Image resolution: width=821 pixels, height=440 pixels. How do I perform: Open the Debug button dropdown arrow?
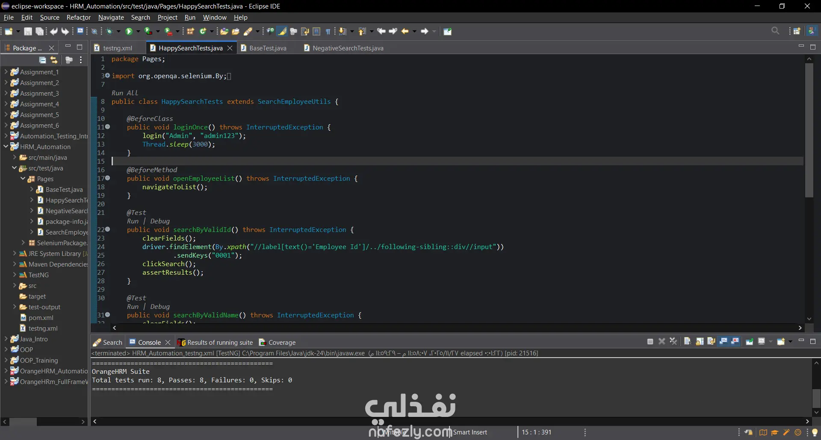coord(118,31)
